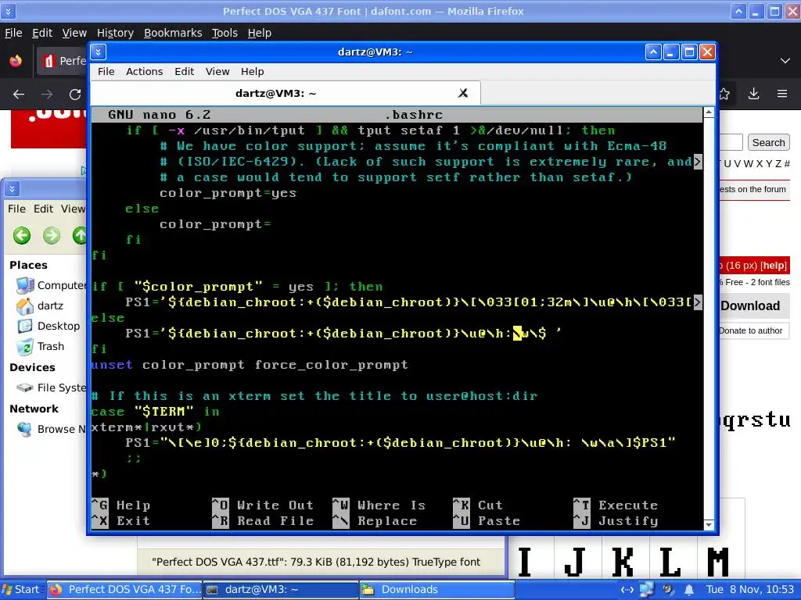Image resolution: width=801 pixels, height=600 pixels.
Task: Open notifications bell in system tray
Action: coord(688,590)
